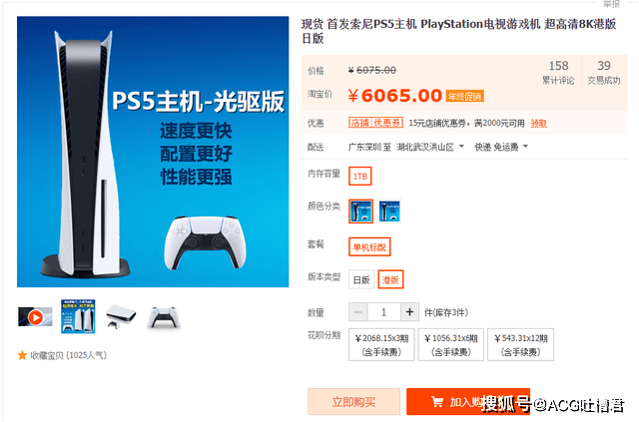Decrease quantity with minus button
The width and height of the screenshot is (639, 422).
tap(357, 312)
